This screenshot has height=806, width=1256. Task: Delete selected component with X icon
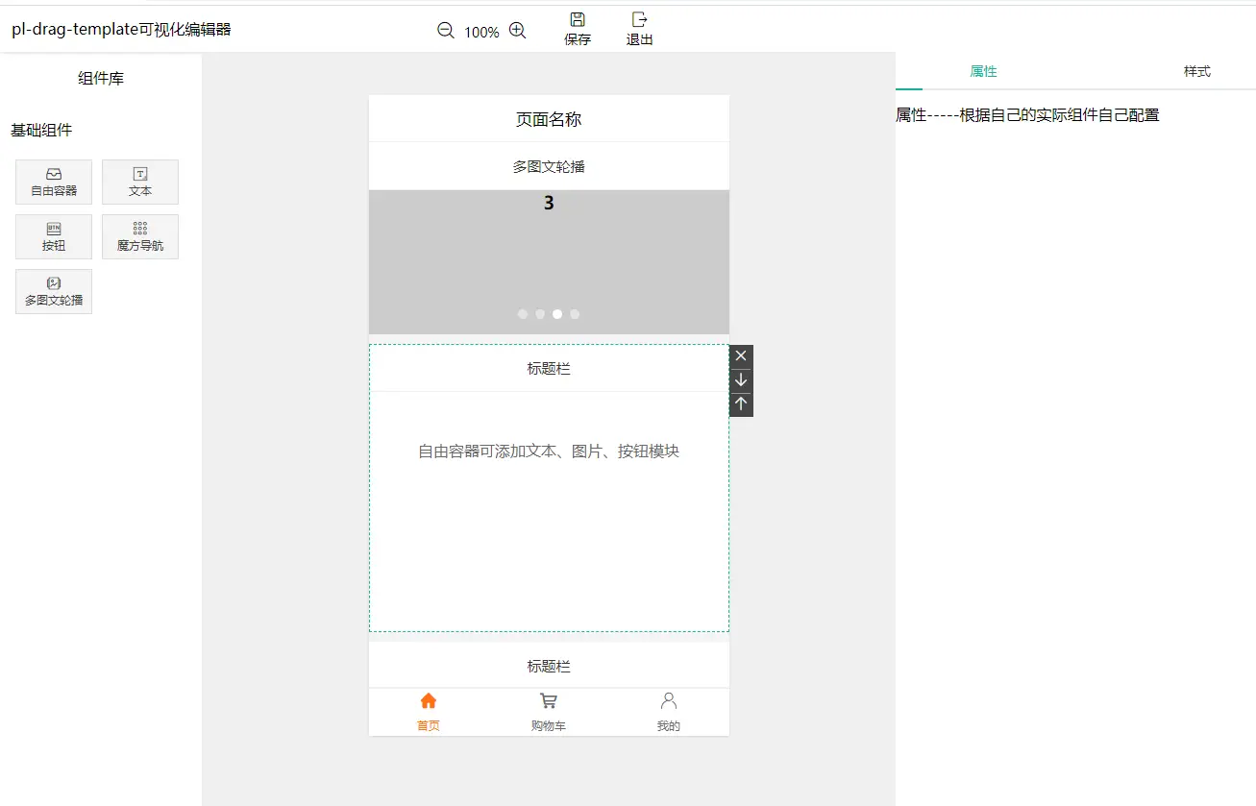[x=741, y=356]
